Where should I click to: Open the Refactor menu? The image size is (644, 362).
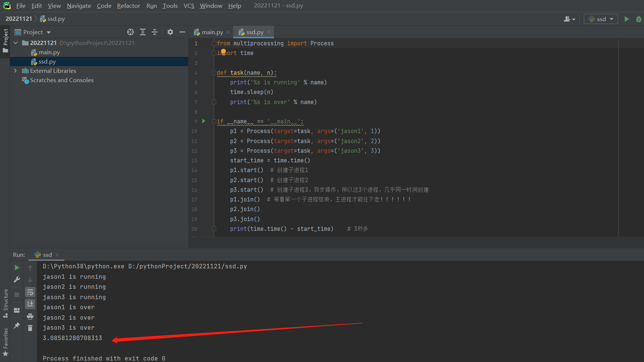[x=128, y=6]
